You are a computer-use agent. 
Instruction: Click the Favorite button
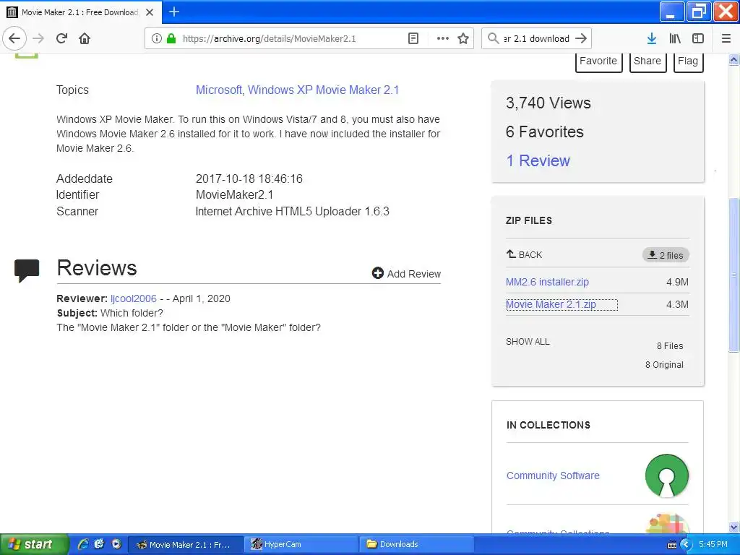click(x=598, y=61)
